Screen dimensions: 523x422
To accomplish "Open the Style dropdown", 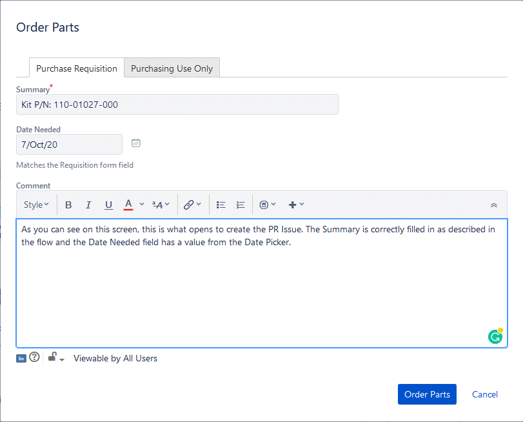I will click(x=36, y=205).
